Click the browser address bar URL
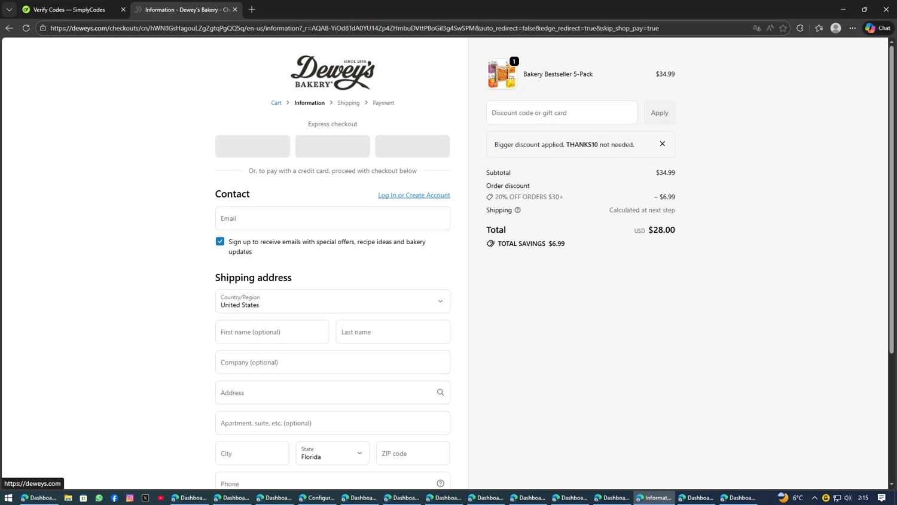Viewport: 897px width, 505px height. tap(354, 28)
